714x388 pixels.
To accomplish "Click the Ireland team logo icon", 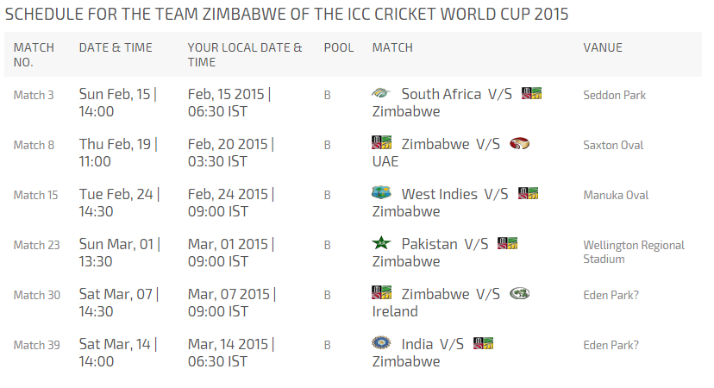I will 520,293.
